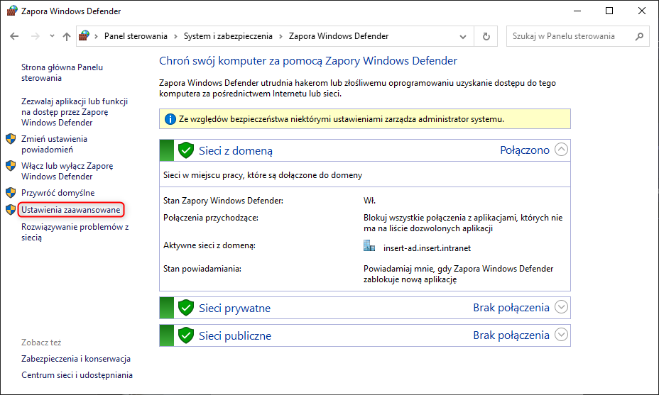Open Ustawienia zaawansowane

70,209
